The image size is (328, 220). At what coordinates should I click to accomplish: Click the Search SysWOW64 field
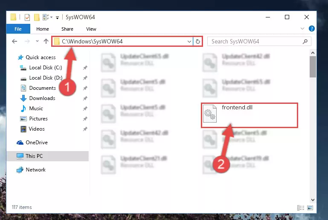(x=259, y=42)
